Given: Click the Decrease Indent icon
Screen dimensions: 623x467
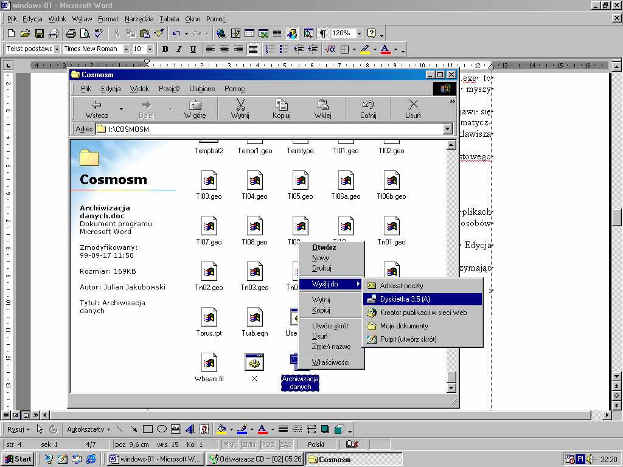Looking at the screenshot, I should pyautogui.click(x=298, y=49).
